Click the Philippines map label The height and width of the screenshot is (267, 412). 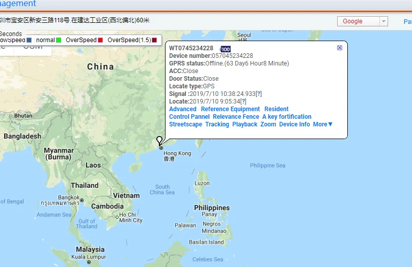tap(212, 208)
